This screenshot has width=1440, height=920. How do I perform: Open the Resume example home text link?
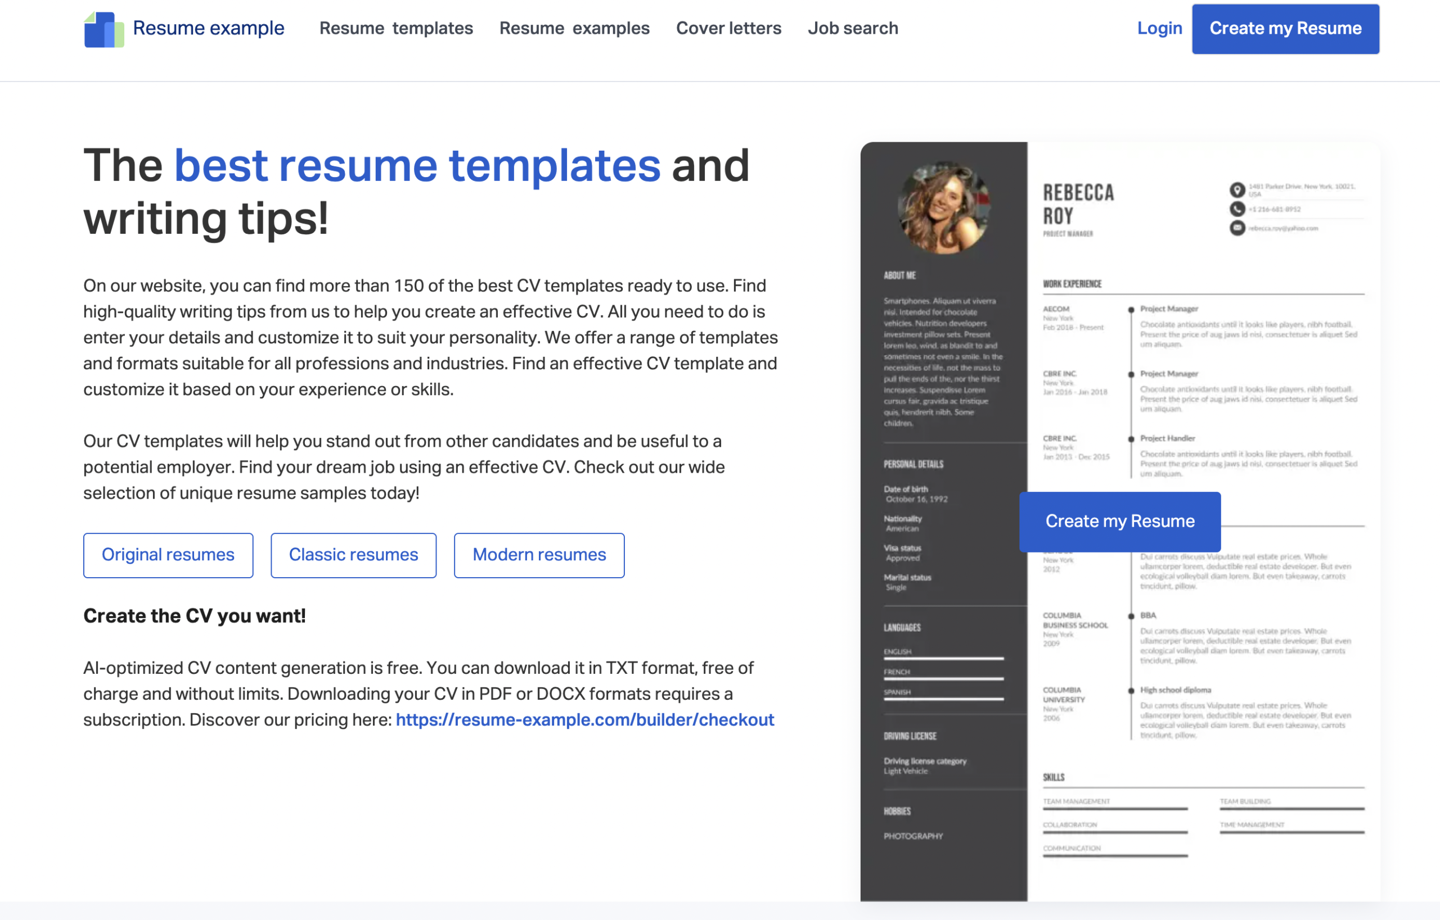click(x=208, y=28)
